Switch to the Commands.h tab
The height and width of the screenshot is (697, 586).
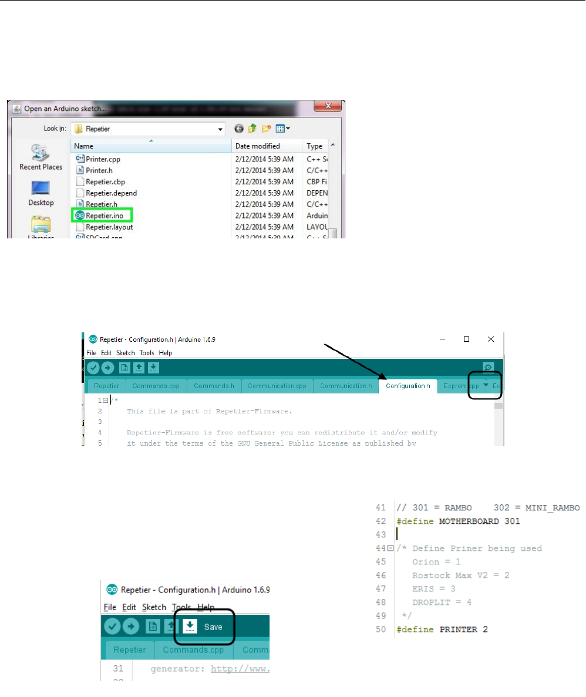coord(214,386)
